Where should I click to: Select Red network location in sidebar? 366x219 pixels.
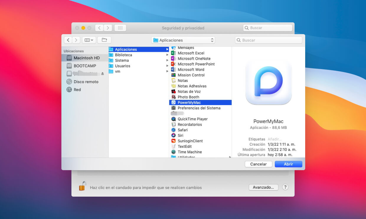click(85, 89)
